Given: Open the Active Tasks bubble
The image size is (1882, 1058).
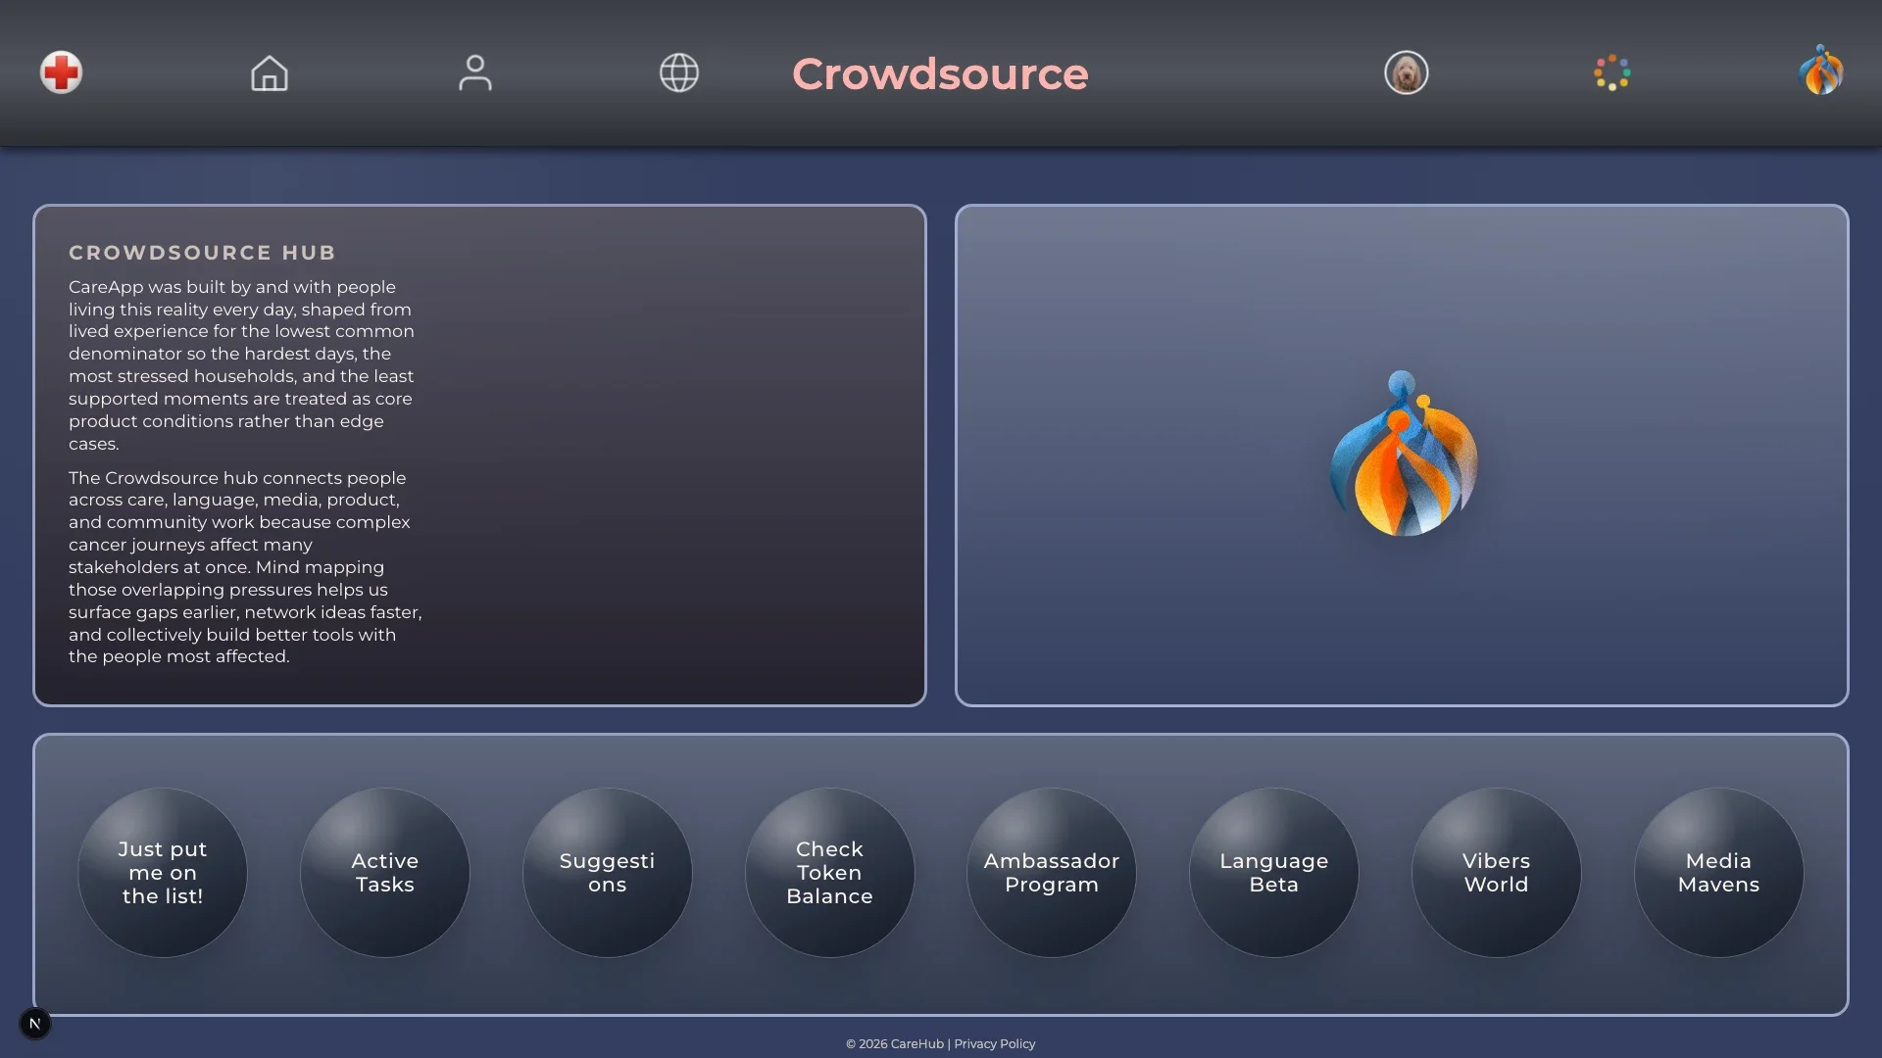Looking at the screenshot, I should [x=385, y=873].
